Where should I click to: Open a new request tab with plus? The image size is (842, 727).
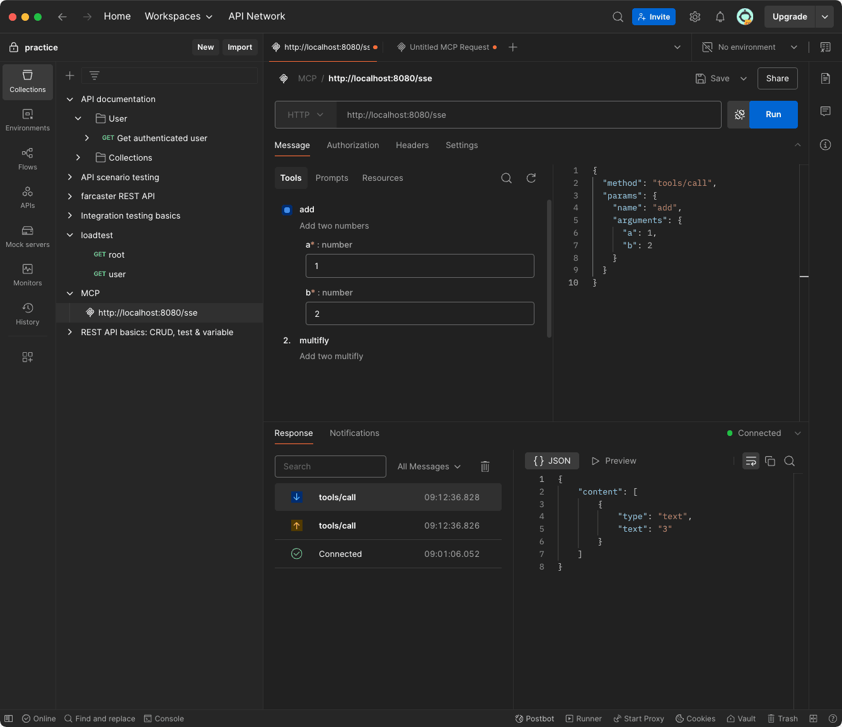[513, 47]
